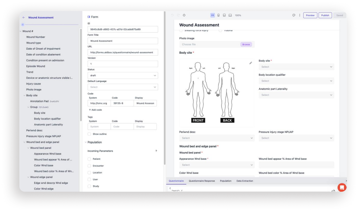Image resolution: width=358 pixels, height=211 pixels.
Task: Click the Form Title input field
Action: [123, 41]
